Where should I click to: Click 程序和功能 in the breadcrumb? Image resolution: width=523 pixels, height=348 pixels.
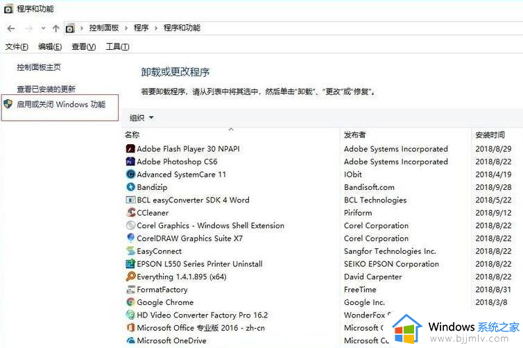coord(182,28)
